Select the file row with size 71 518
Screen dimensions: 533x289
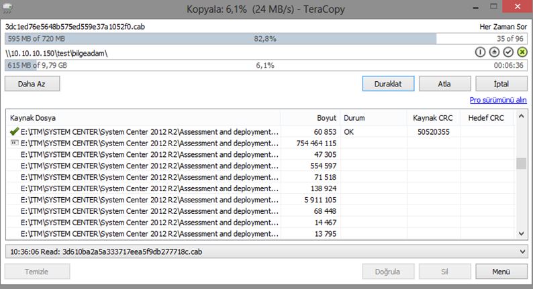[260, 177]
